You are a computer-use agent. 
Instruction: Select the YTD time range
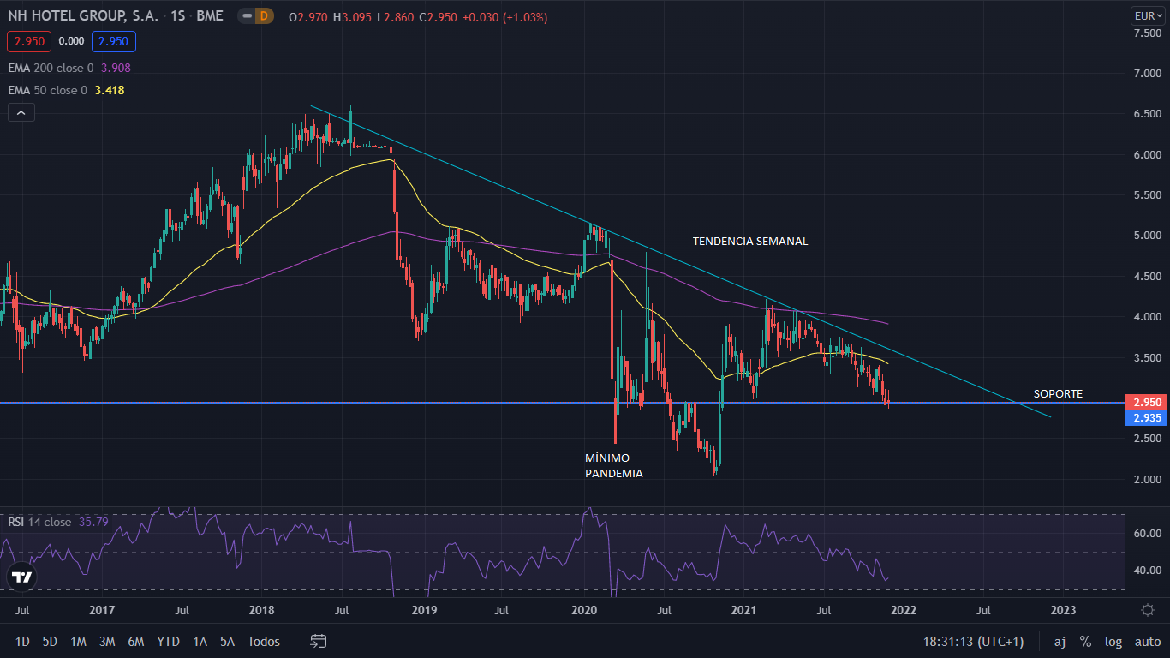click(x=168, y=641)
